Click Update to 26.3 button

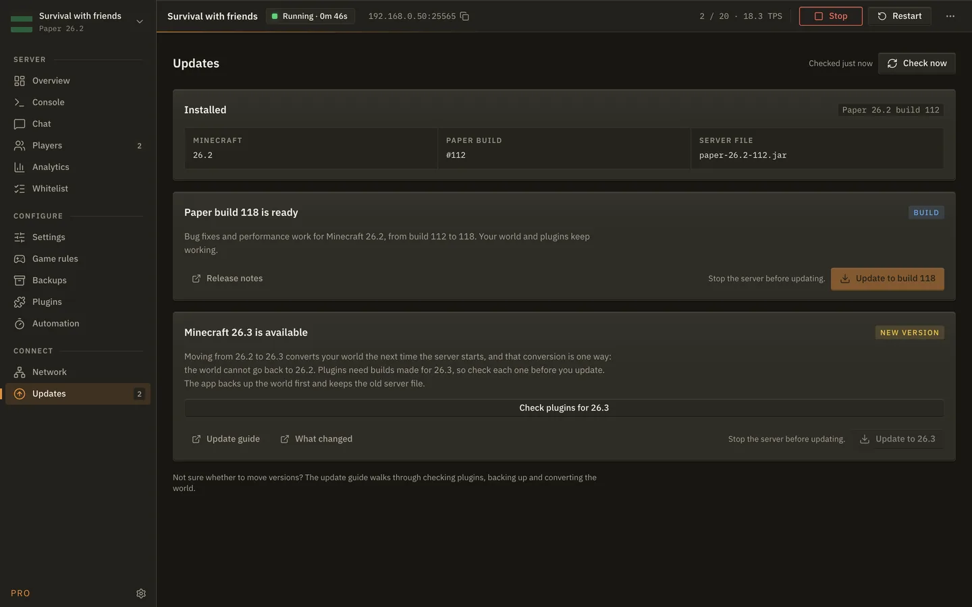pos(898,439)
